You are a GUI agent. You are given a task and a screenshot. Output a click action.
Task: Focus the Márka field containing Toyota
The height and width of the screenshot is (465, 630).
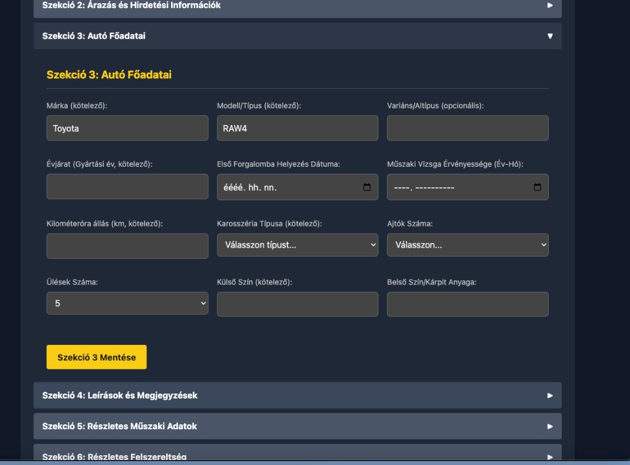pyautogui.click(x=127, y=128)
